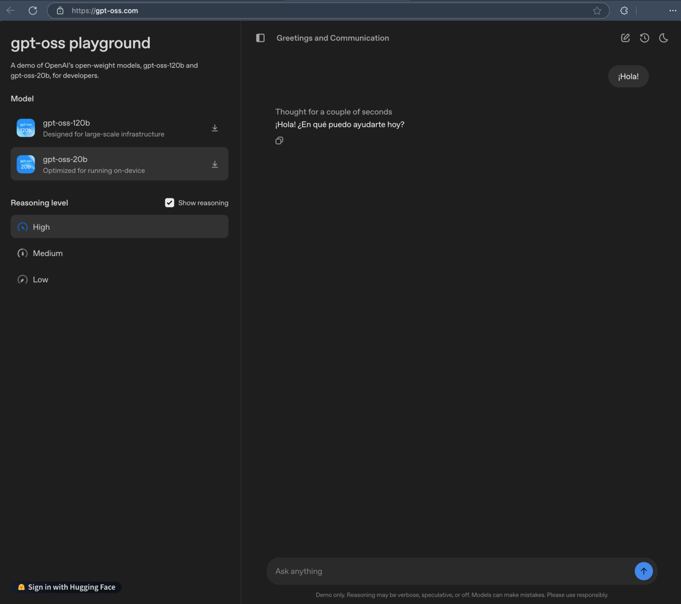
Task: Uncheck Show reasoning checkbox
Action: click(170, 203)
